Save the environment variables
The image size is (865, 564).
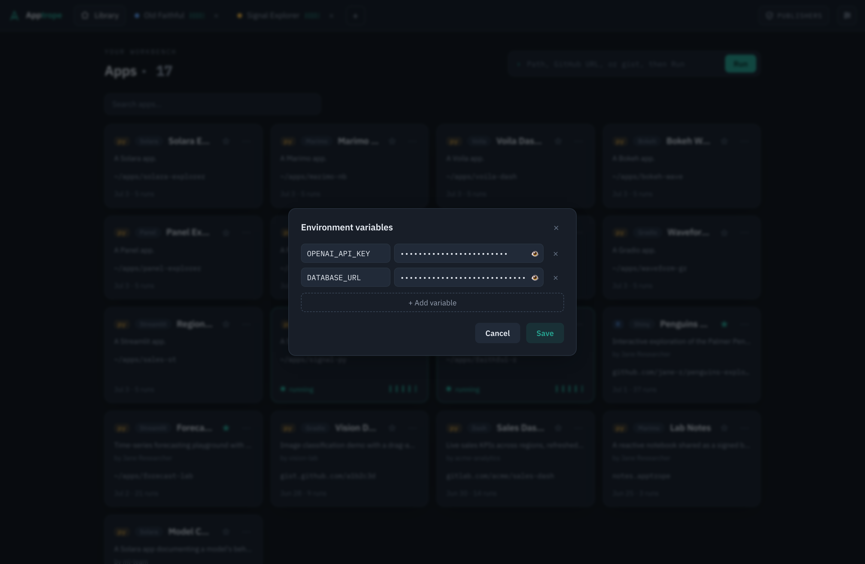[545, 333]
